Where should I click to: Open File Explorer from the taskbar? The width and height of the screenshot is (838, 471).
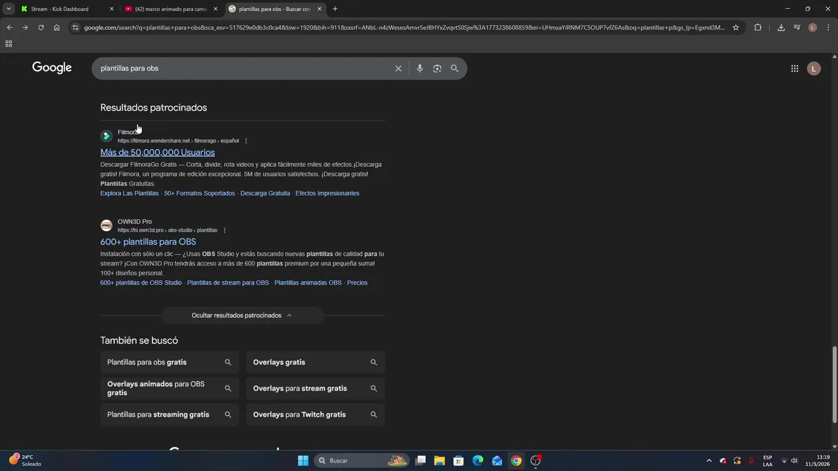click(x=439, y=461)
